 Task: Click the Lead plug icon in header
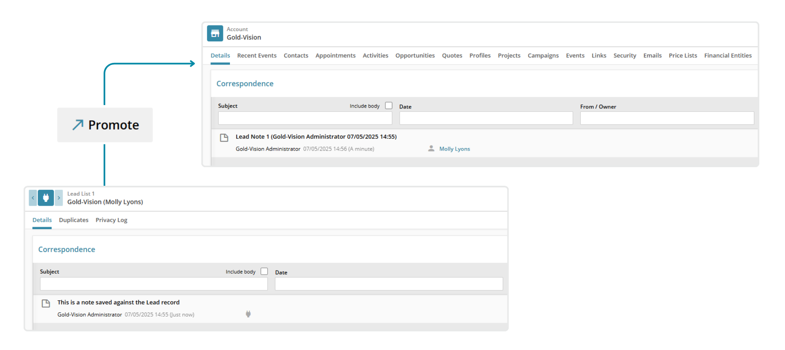46,198
